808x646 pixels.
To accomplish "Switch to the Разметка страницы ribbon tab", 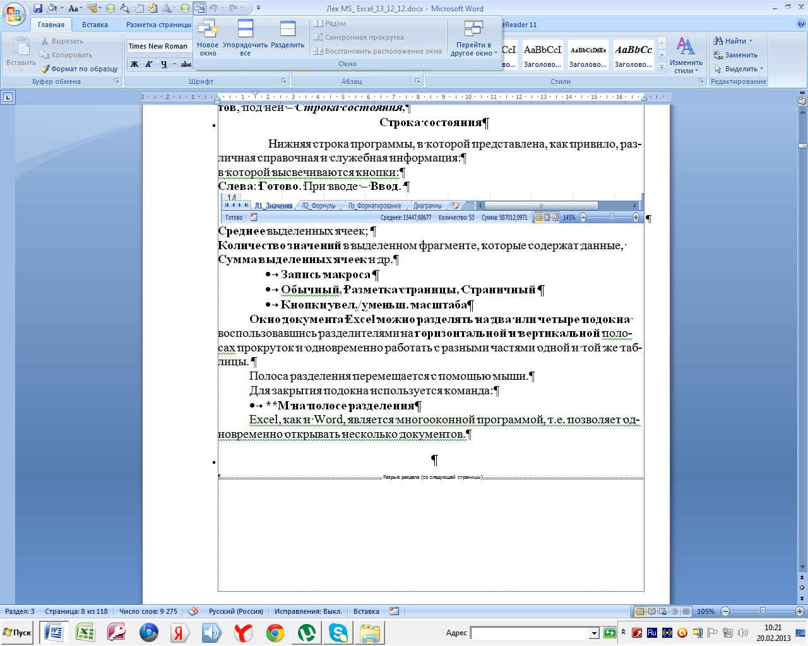I will pos(158,25).
